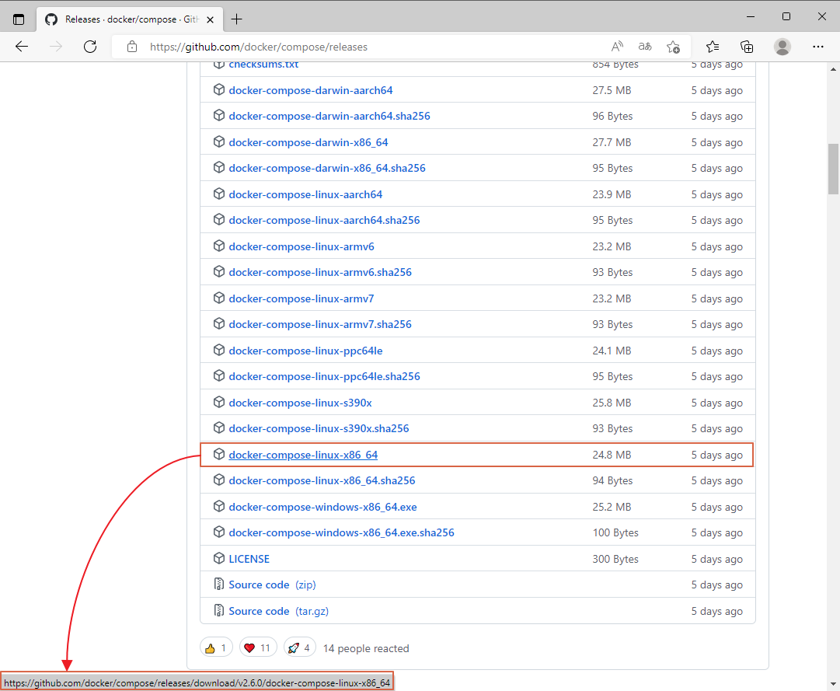Open the LICENSE asset link
Viewport: 840px width, 691px height.
[249, 559]
